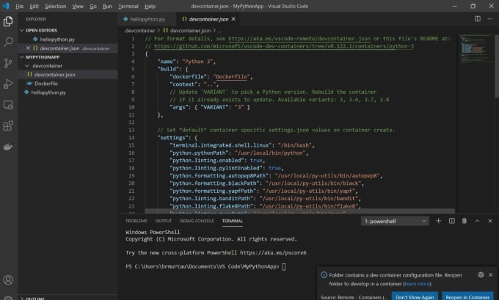This screenshot has width=499, height=300.
Task: Click the devcontainer.json breadcrumb
Action: pos(190,31)
